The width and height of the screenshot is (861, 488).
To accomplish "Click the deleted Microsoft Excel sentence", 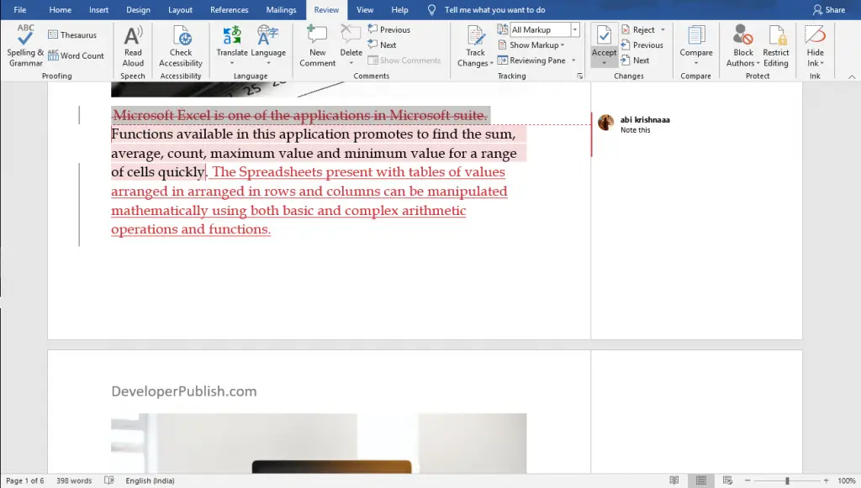I will click(300, 115).
